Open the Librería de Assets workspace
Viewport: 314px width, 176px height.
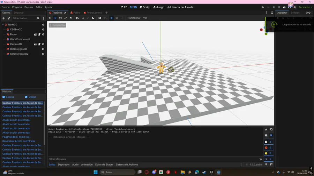180,7
